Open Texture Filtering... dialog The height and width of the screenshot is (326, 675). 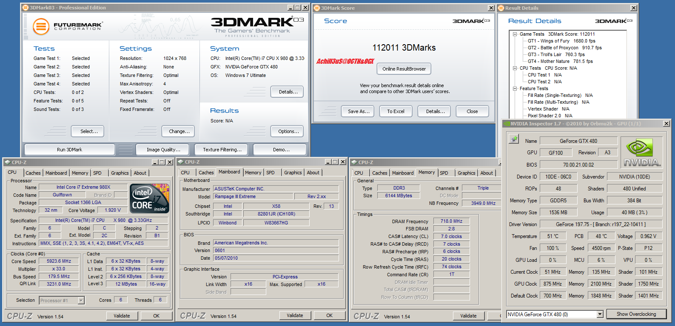coord(222,150)
